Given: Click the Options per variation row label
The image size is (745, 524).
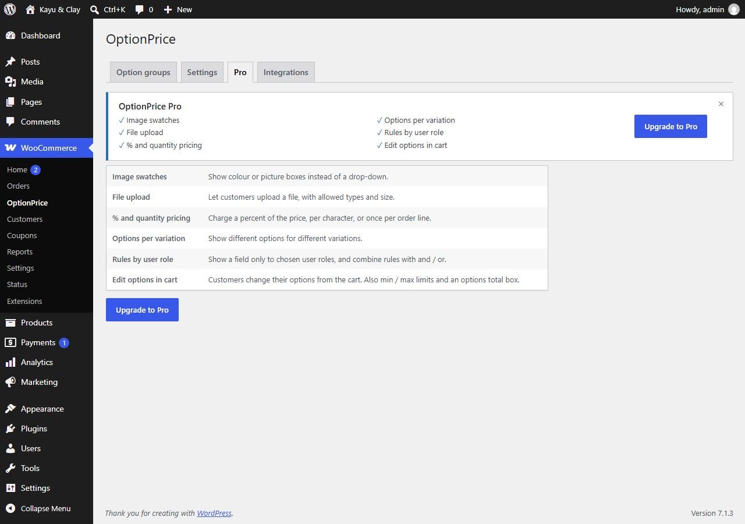Looking at the screenshot, I should click(x=148, y=238).
